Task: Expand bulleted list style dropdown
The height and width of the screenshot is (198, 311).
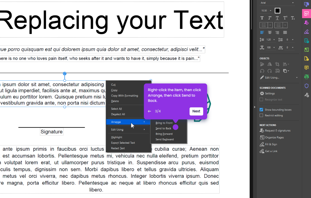Action: click(x=270, y=25)
